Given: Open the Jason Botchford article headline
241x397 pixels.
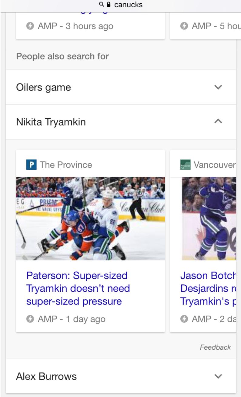Looking at the screenshot, I should 208,288.
